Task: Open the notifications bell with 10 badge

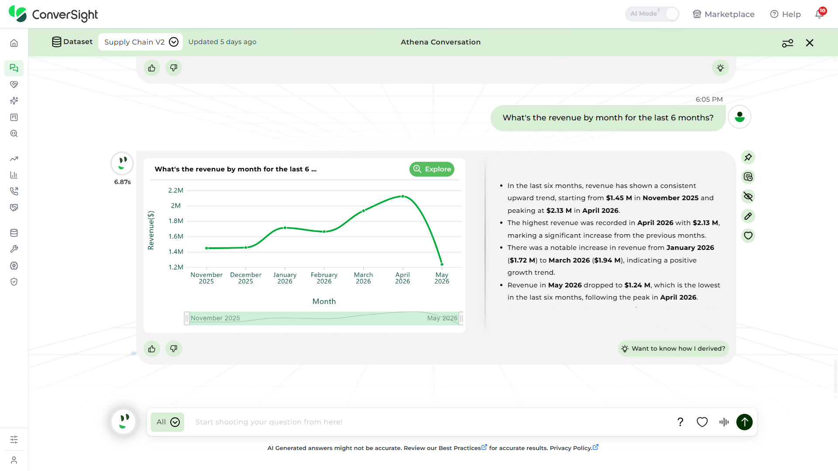Action: tap(820, 14)
